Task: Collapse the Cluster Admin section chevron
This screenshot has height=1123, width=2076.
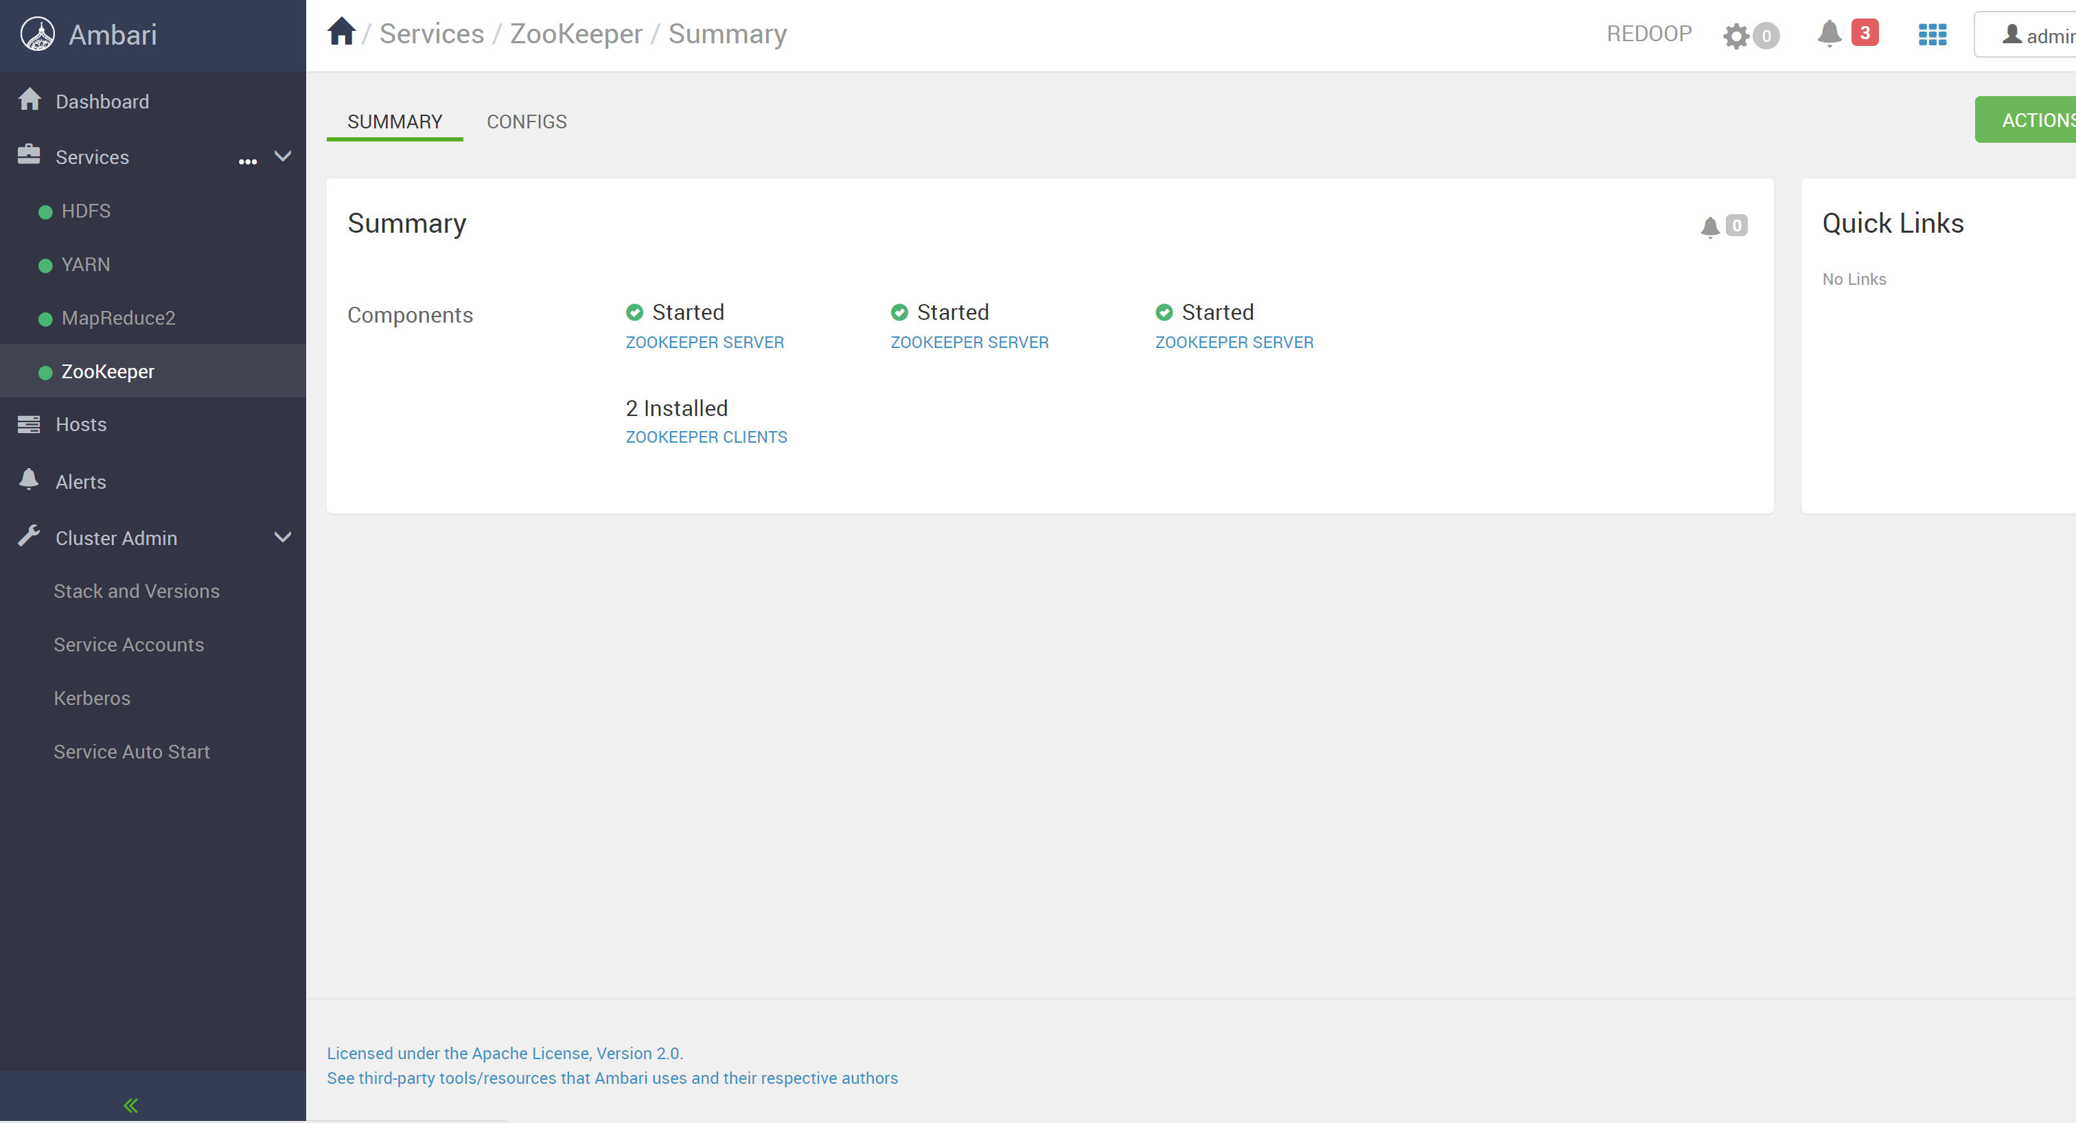Action: pos(283,537)
